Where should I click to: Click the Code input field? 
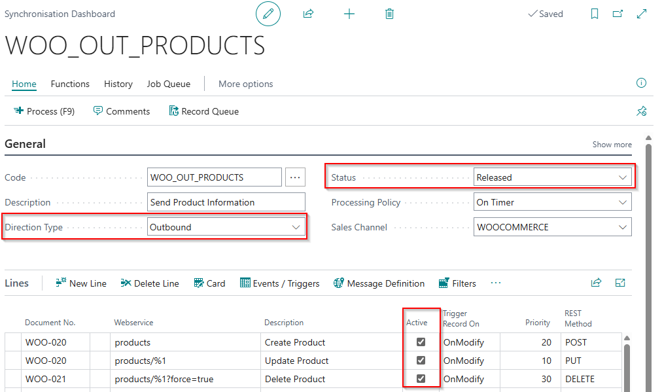pos(215,177)
